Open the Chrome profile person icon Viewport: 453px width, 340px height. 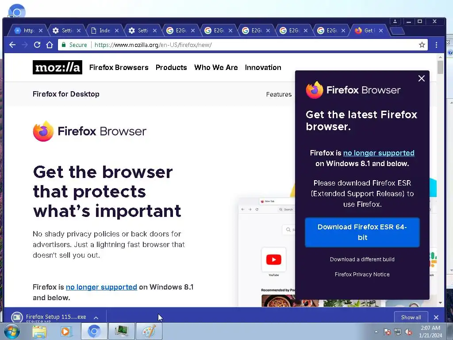[395, 21]
